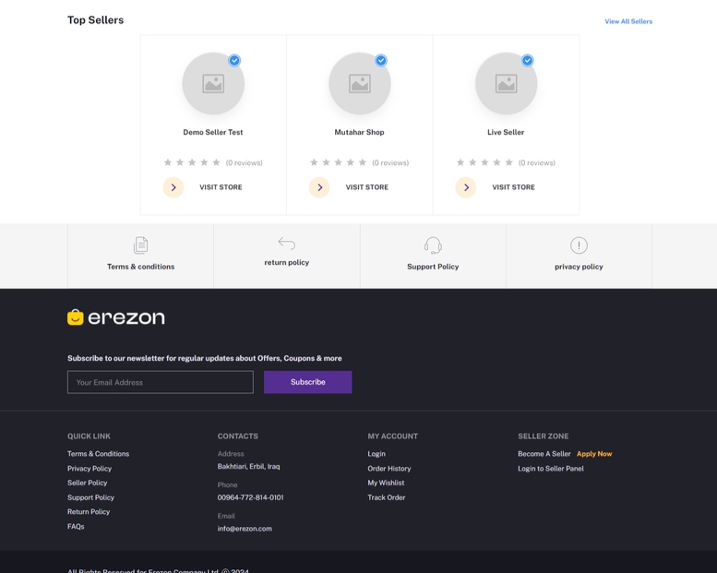Open FAQs quick link

point(76,526)
